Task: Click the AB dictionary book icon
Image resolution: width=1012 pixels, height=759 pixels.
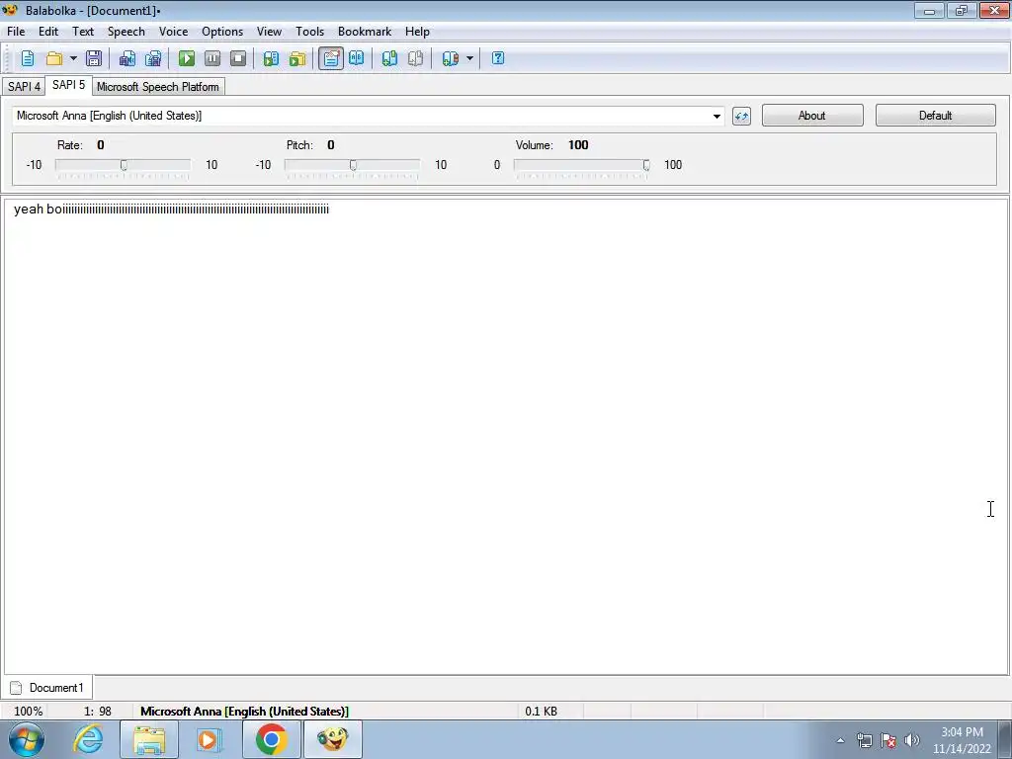Action: [356, 58]
